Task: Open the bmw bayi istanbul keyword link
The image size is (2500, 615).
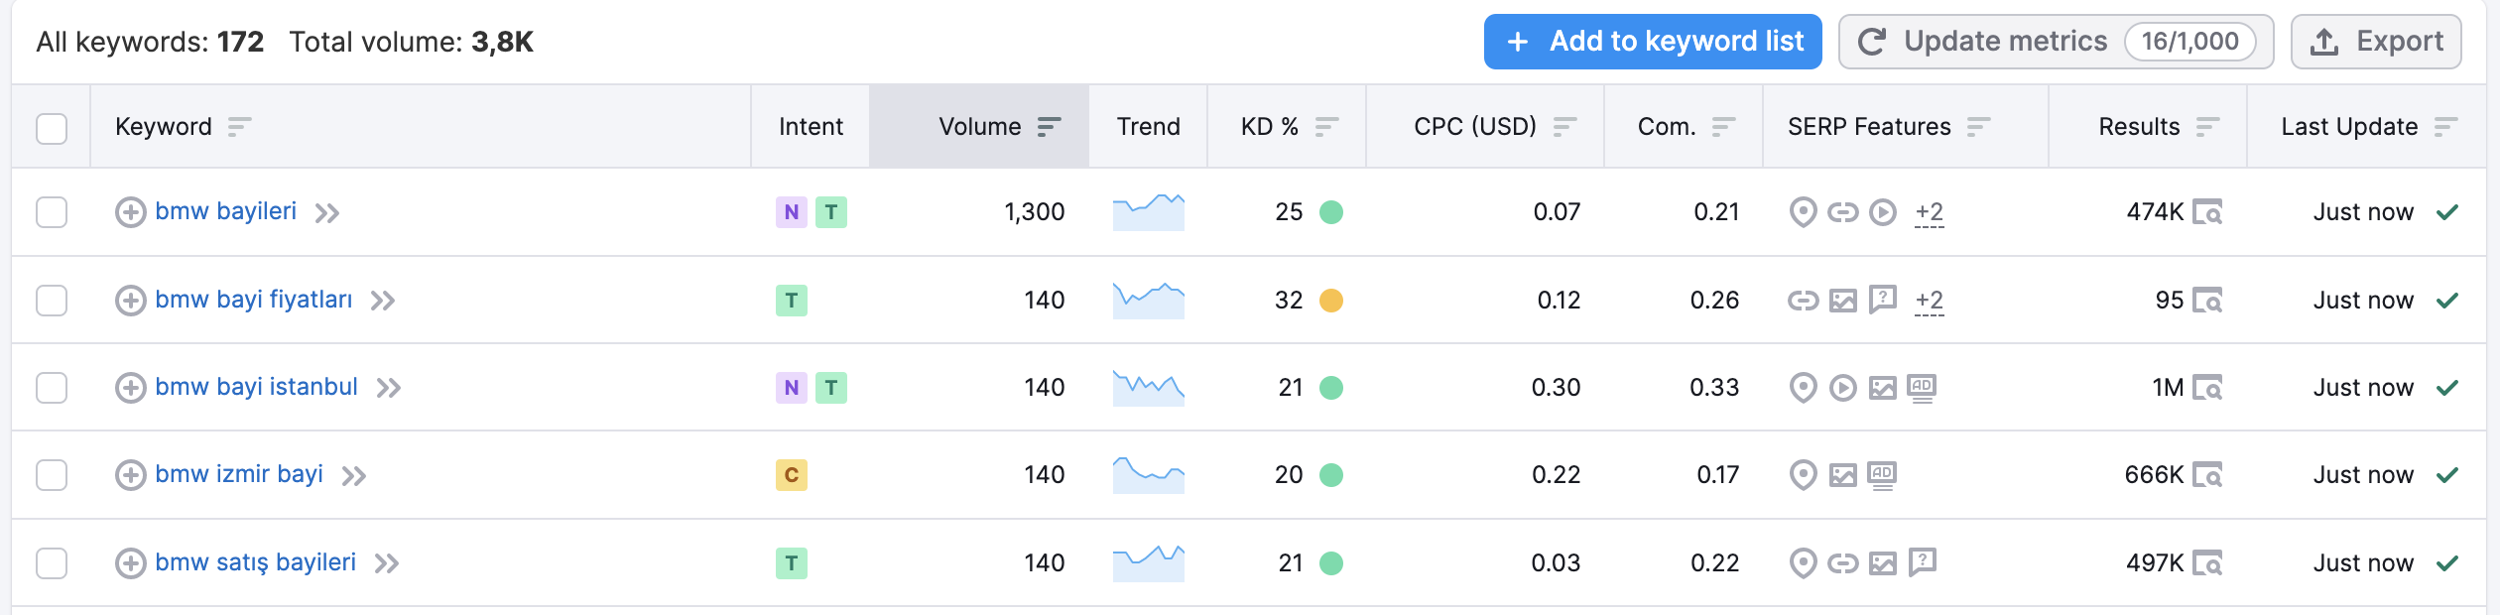Action: tap(256, 387)
